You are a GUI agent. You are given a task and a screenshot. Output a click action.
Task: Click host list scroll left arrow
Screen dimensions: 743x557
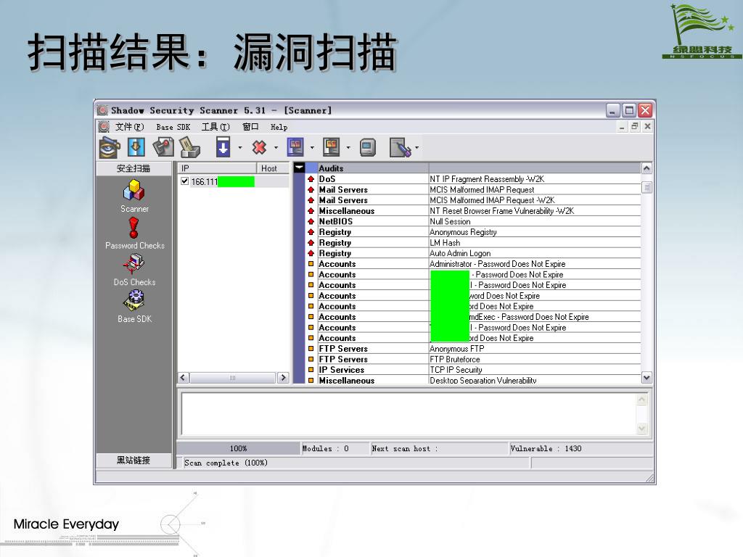tap(184, 377)
